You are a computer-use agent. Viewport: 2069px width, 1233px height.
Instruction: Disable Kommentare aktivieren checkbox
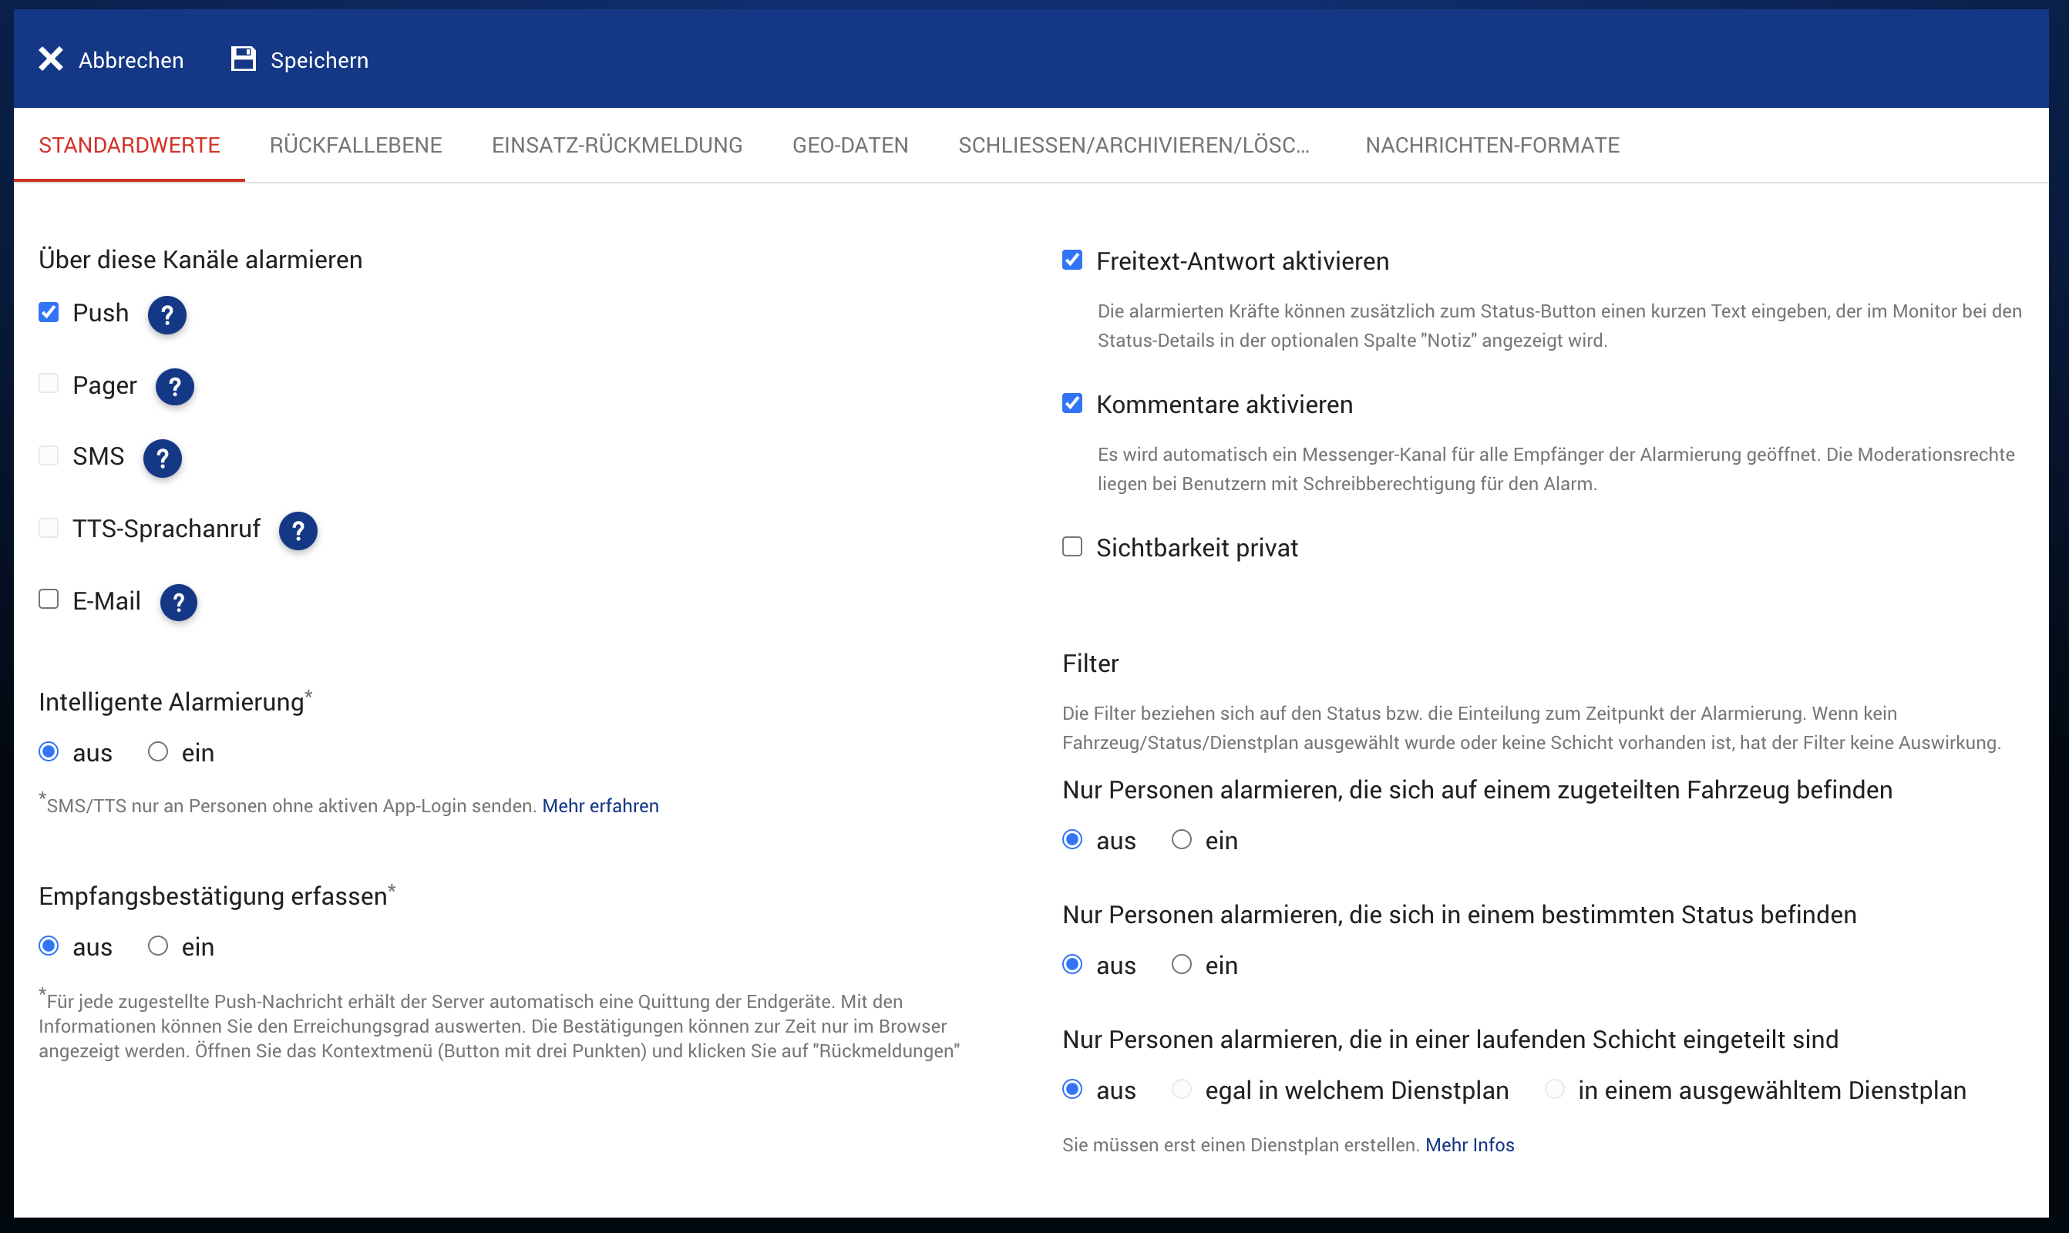point(1072,404)
